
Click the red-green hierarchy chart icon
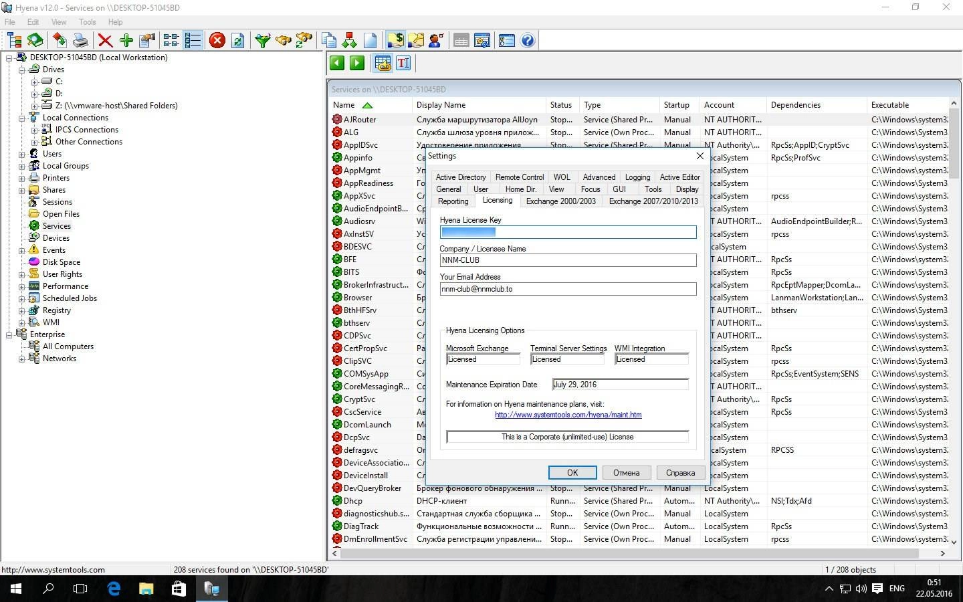[349, 41]
